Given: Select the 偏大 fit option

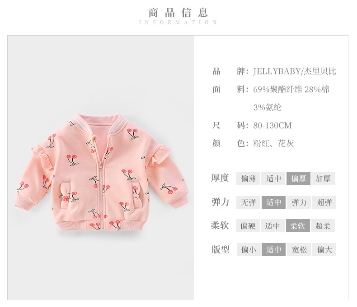Looking at the screenshot, I should pyautogui.click(x=324, y=250).
